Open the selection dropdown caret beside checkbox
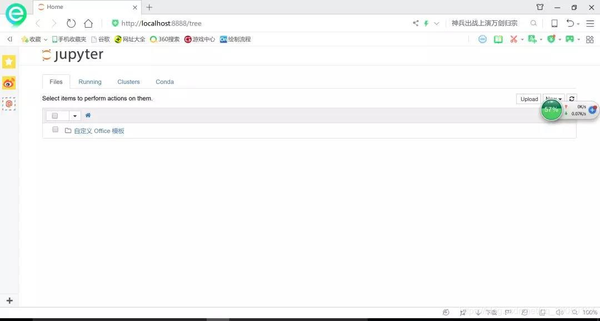Screen dimensions: 600x321 (75, 116)
